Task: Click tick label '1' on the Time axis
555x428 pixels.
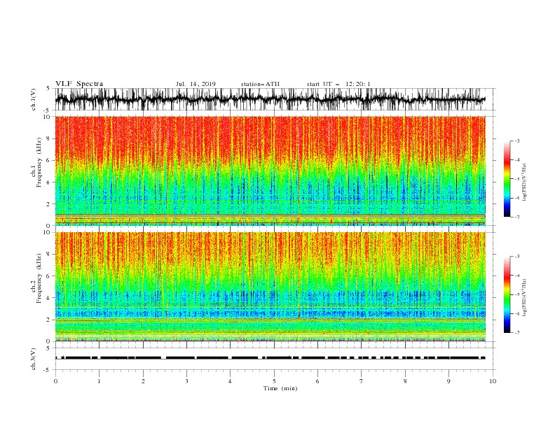Action: point(99,381)
